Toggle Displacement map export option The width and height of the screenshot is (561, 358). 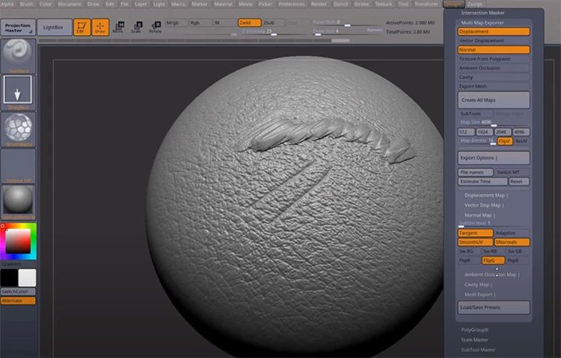[494, 31]
